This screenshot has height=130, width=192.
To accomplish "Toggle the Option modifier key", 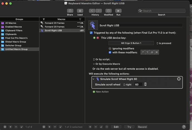I will tap(147, 52).
